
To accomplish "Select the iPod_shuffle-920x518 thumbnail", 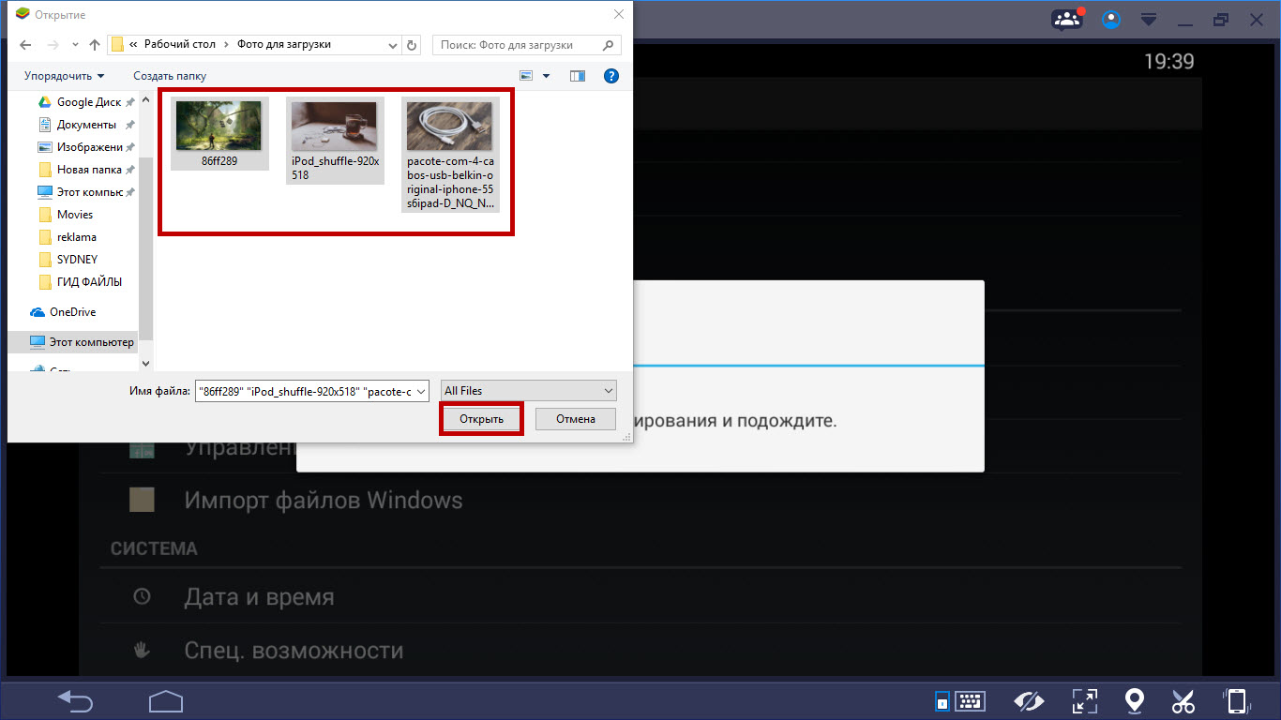I will [335, 141].
